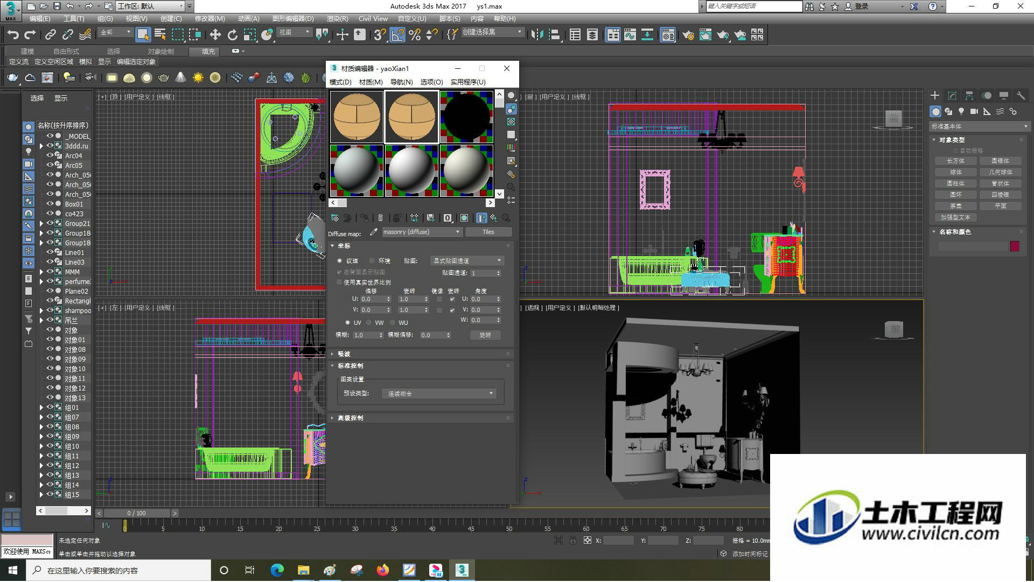1034x582 pixels.
Task: Select the Cameras category icon
Action: (x=974, y=111)
